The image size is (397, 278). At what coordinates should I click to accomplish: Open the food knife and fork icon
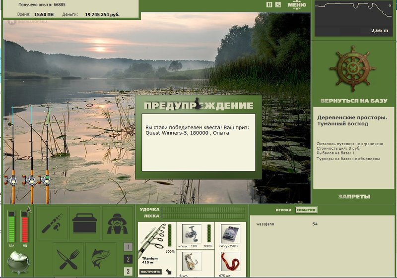pyautogui.click(x=68, y=259)
